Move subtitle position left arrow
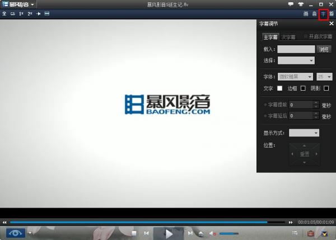The height and width of the screenshot is (240, 336). pos(292,154)
